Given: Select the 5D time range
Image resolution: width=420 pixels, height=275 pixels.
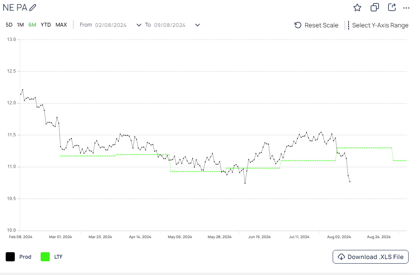Looking at the screenshot, I should point(9,25).
